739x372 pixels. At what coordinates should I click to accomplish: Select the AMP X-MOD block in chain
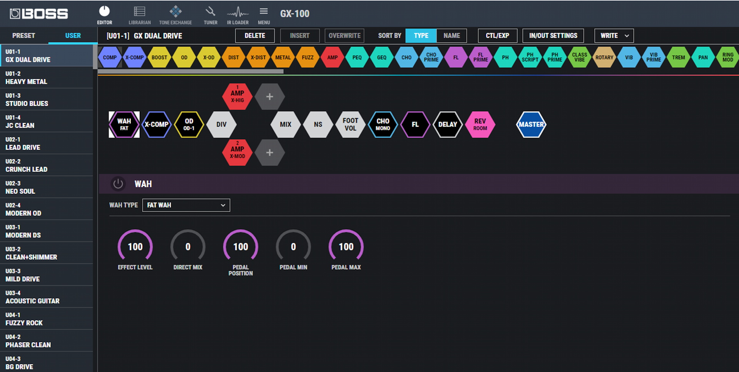pyautogui.click(x=237, y=152)
